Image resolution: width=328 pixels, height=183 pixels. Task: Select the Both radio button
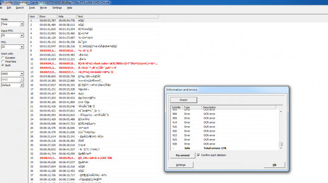coord(3,65)
